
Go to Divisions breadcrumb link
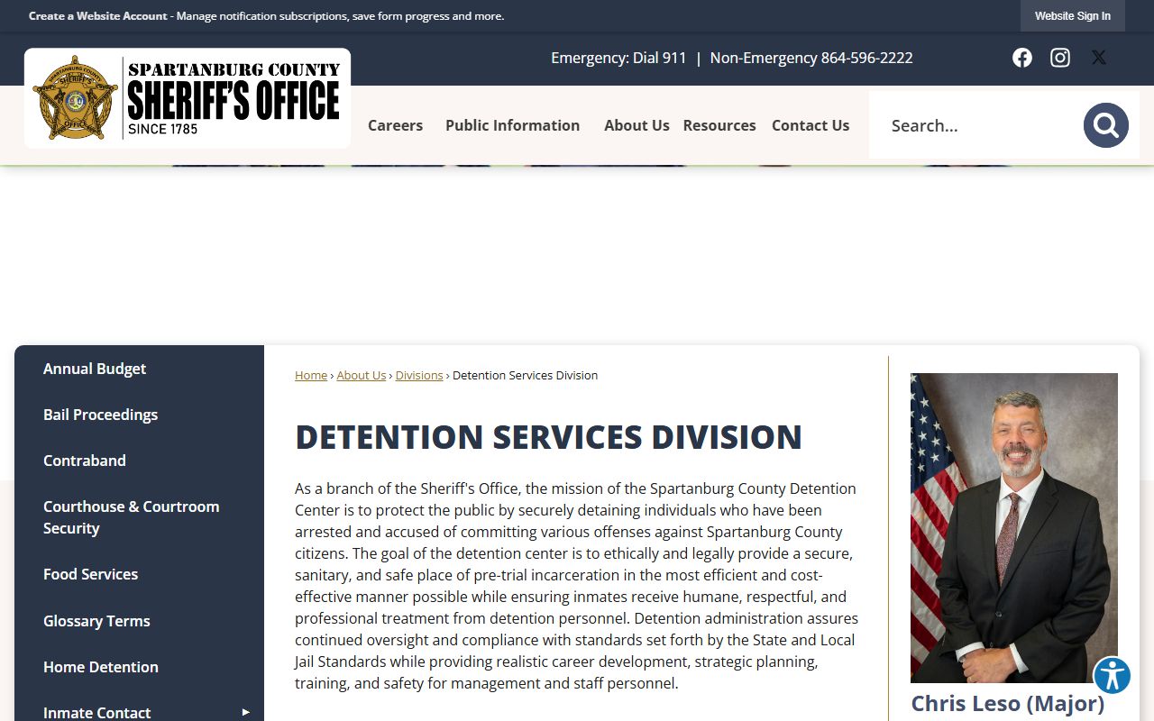pos(419,375)
